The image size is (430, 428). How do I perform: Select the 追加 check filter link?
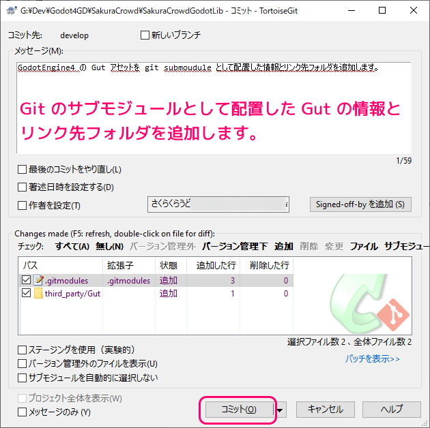(x=284, y=247)
